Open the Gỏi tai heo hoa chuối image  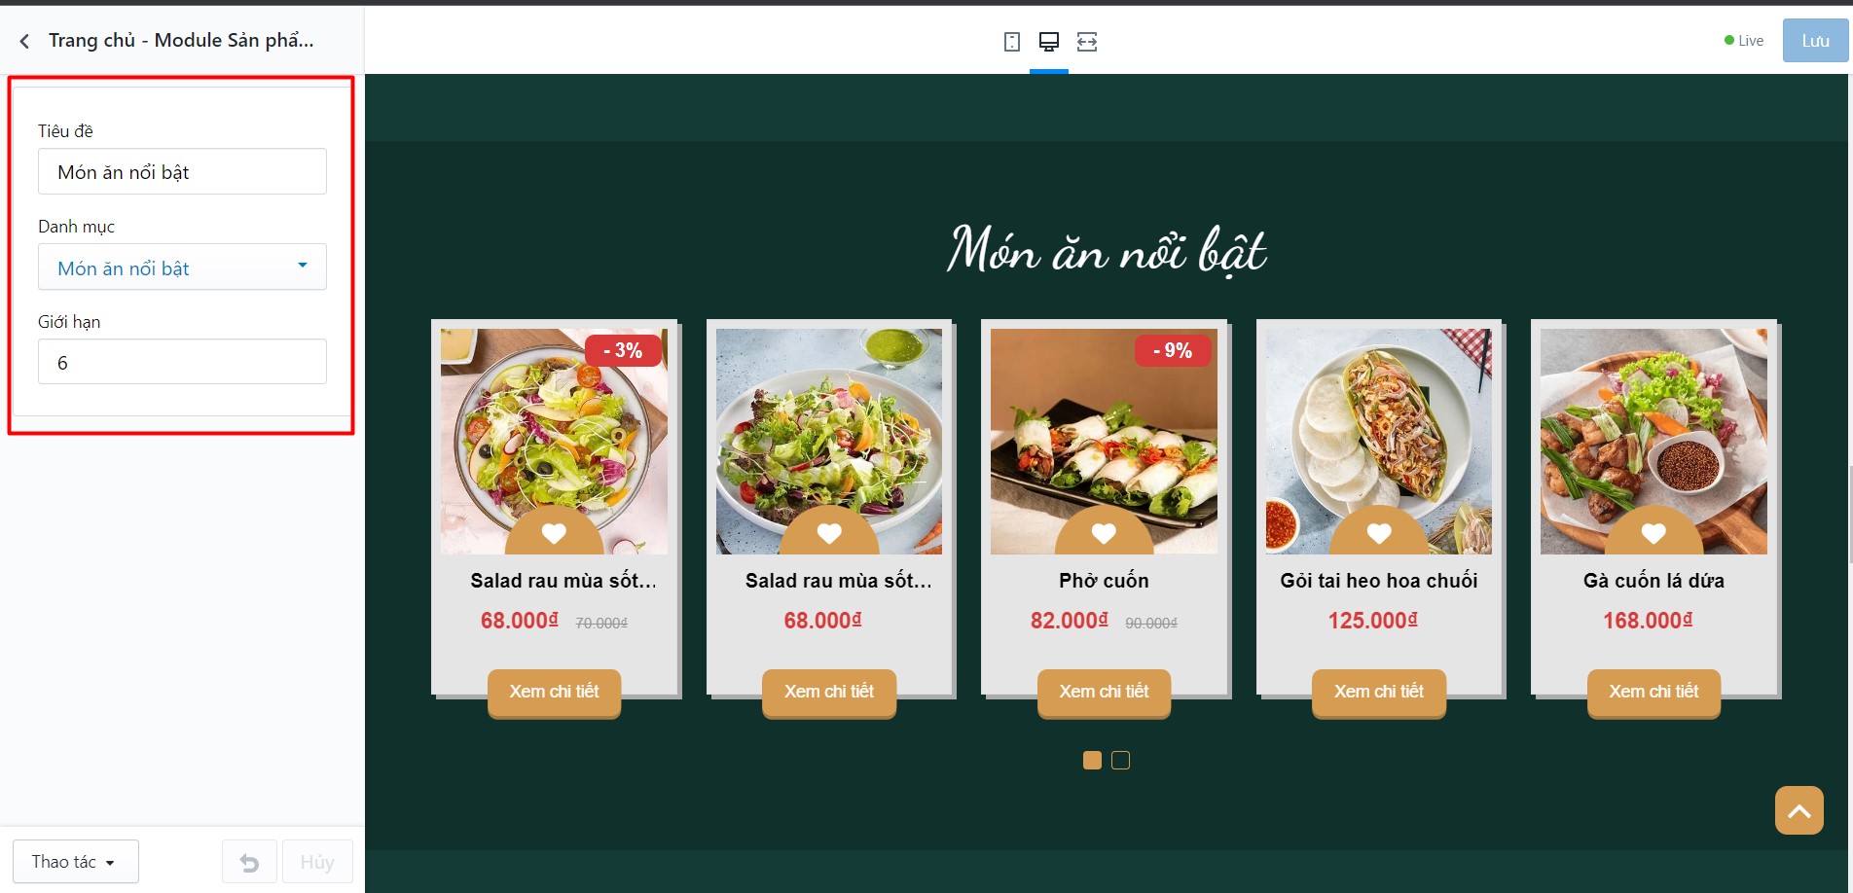(1378, 441)
